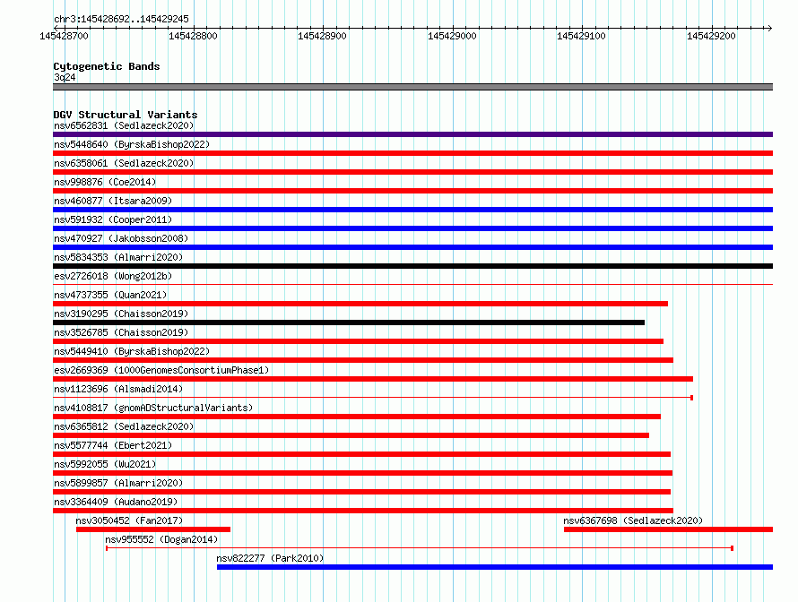Click the red bar under nsv4737355
This screenshot has height=602, width=798.
pos(360,304)
